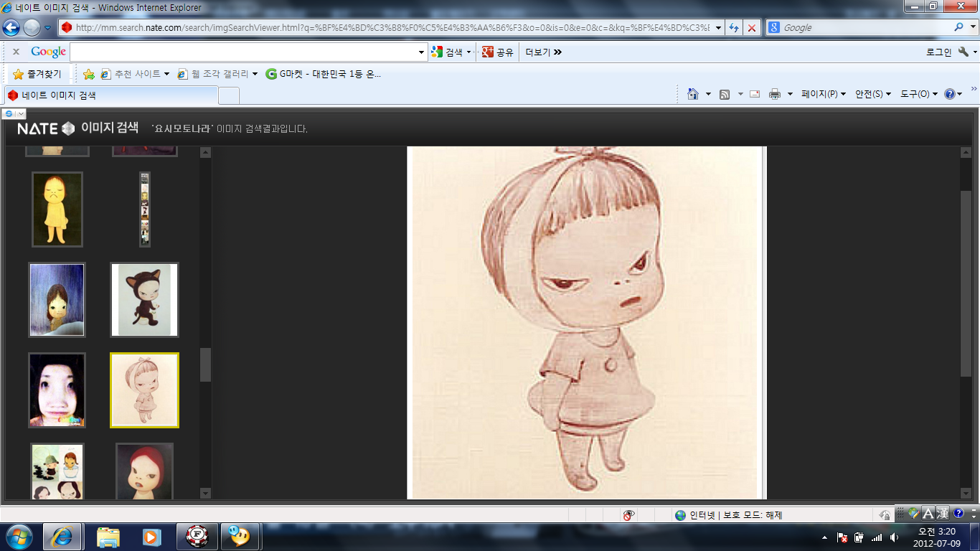Click the Action Center flag in system tray
This screenshot has width=980, height=551.
(843, 537)
